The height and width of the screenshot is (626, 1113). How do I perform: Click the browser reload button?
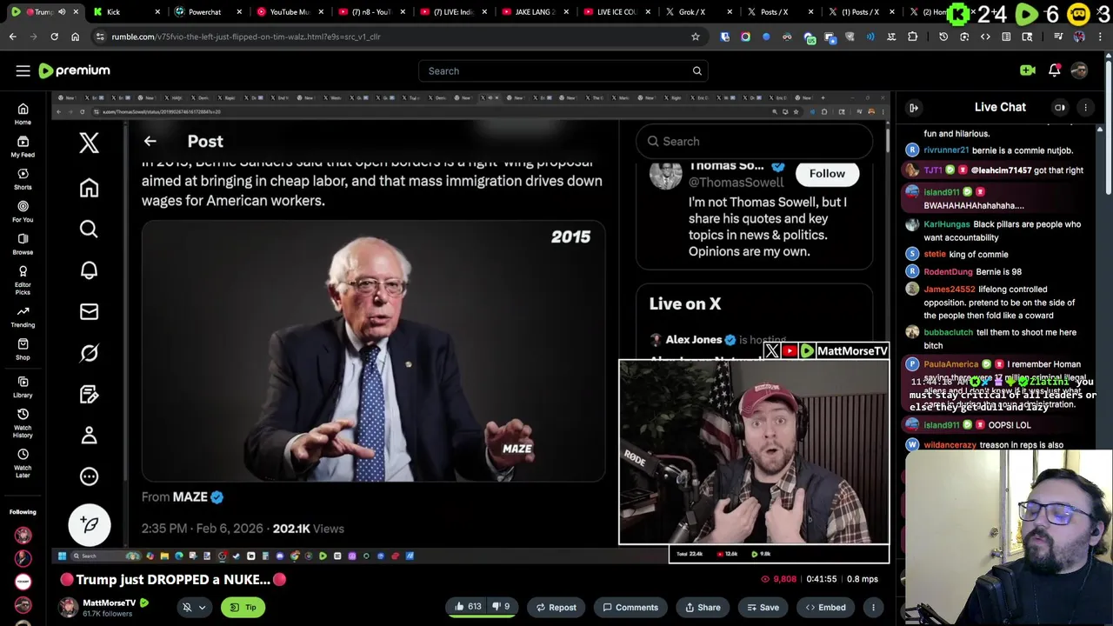click(x=54, y=37)
